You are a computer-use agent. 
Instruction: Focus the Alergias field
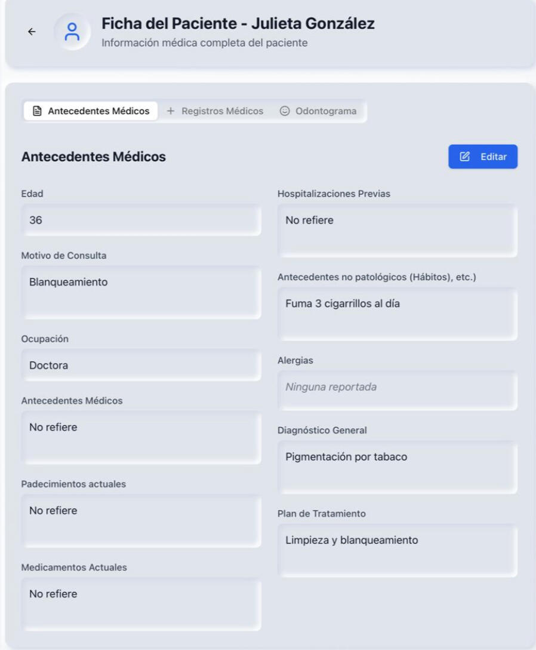(398, 387)
